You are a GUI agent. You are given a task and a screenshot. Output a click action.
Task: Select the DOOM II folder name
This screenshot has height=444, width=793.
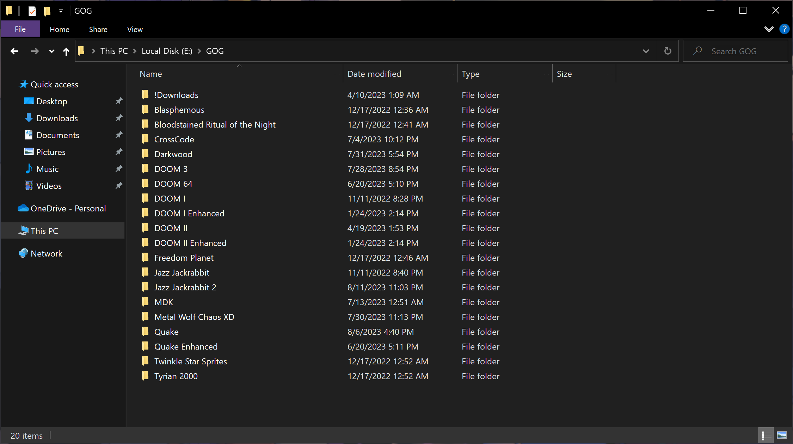click(171, 228)
